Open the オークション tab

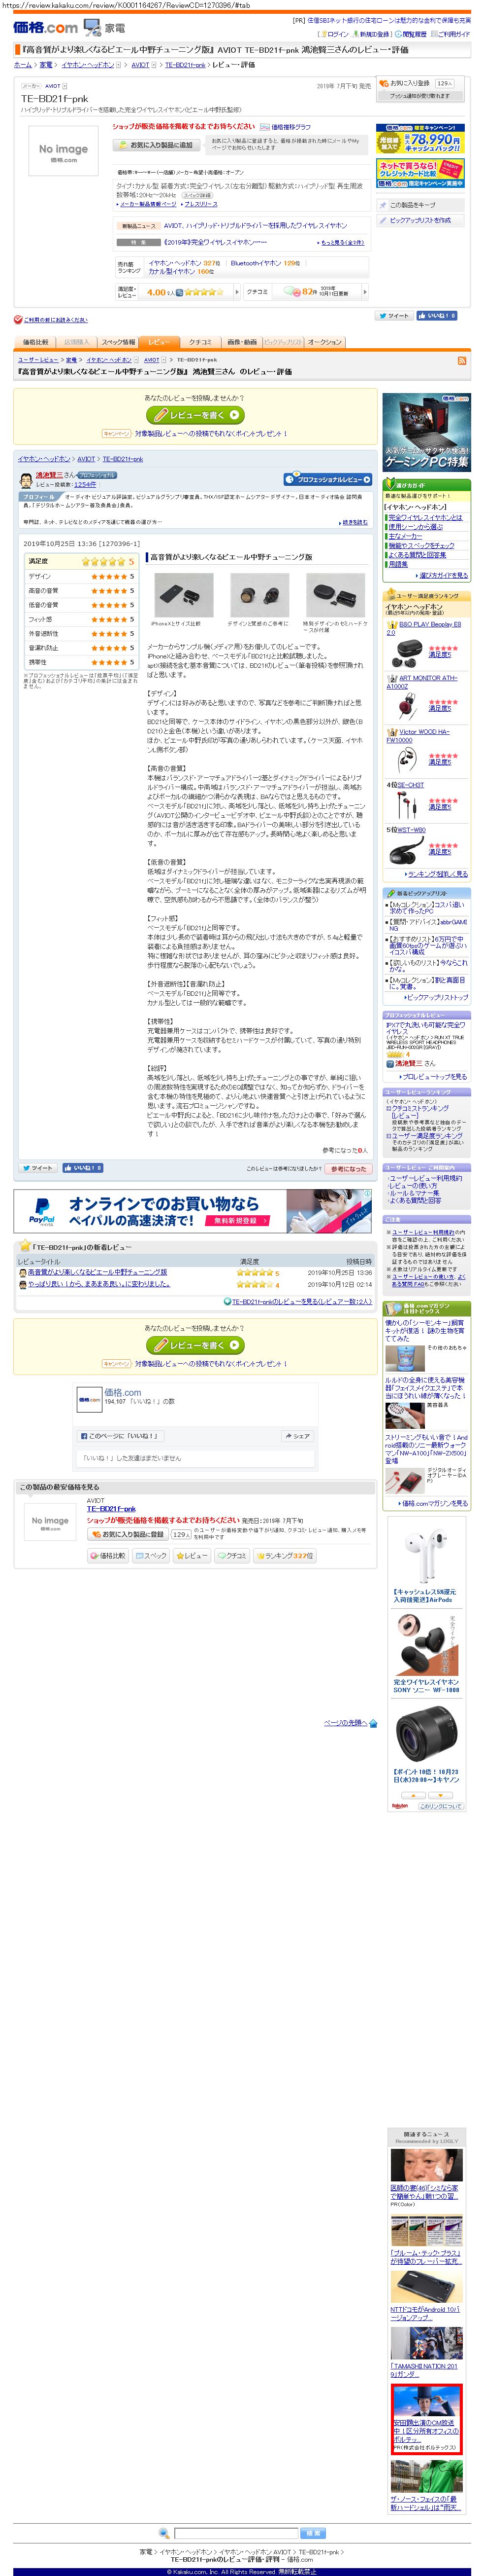[x=324, y=342]
